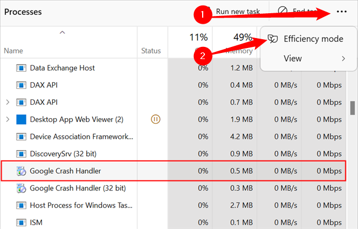Expand the DAX API process group
The height and width of the screenshot is (229, 358).
tap(7, 102)
